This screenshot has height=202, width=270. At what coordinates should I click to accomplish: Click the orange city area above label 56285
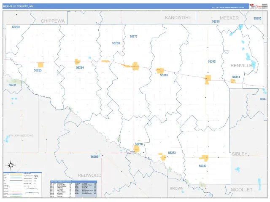(40, 65)
